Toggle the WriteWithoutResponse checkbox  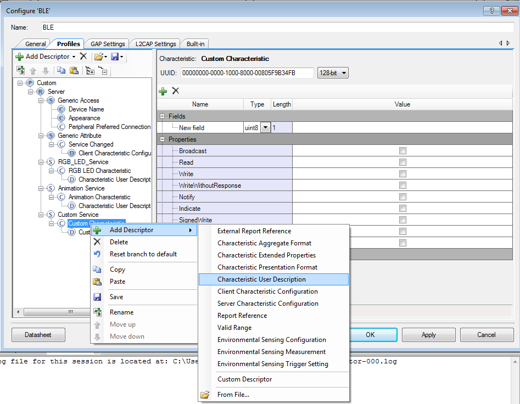402,186
